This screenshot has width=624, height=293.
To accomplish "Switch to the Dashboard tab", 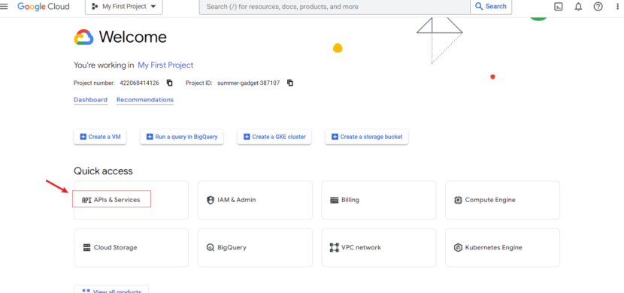I will pos(90,100).
